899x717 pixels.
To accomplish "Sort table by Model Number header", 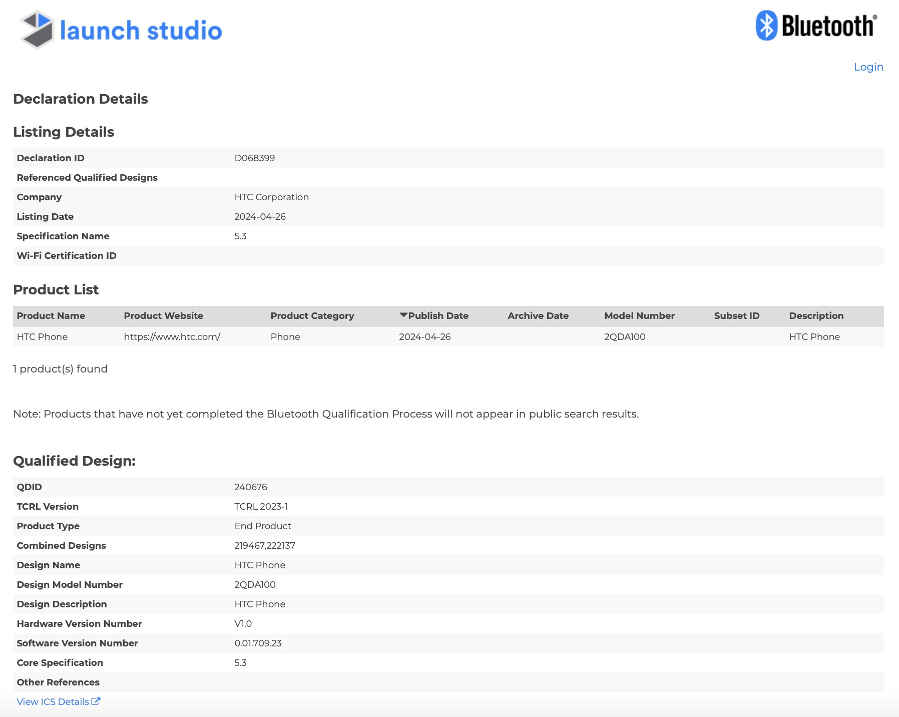I will tap(639, 315).
